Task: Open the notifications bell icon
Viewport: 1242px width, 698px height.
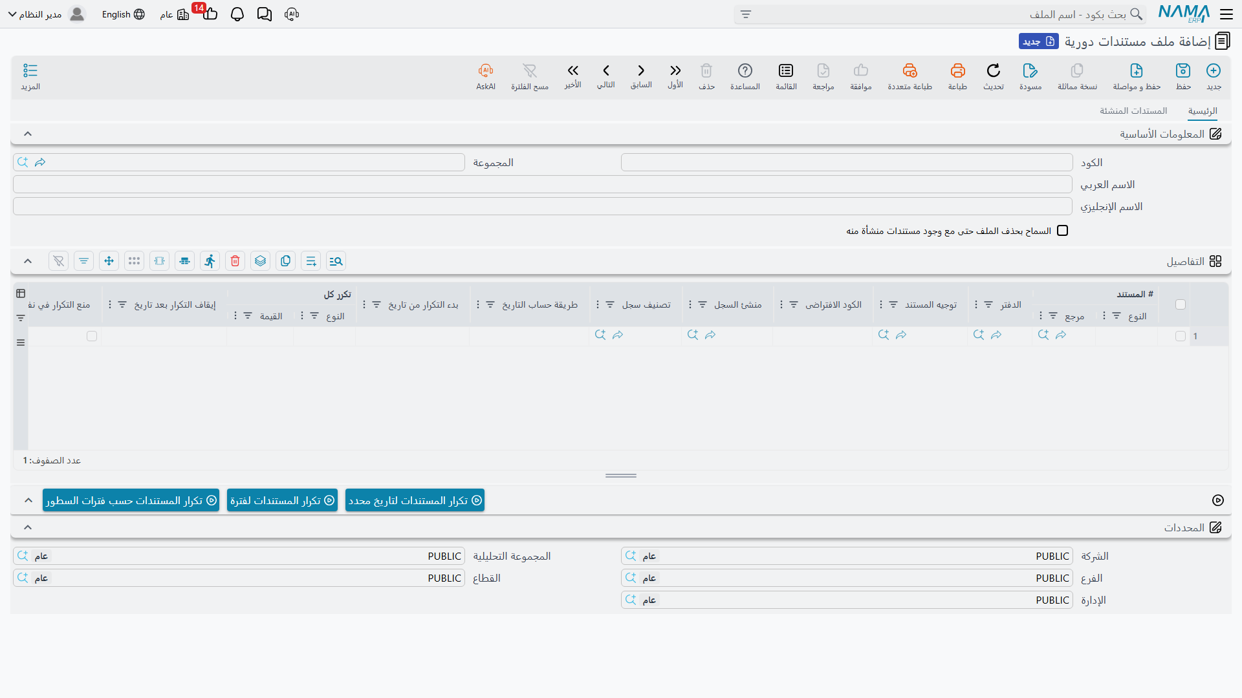Action: 237,14
